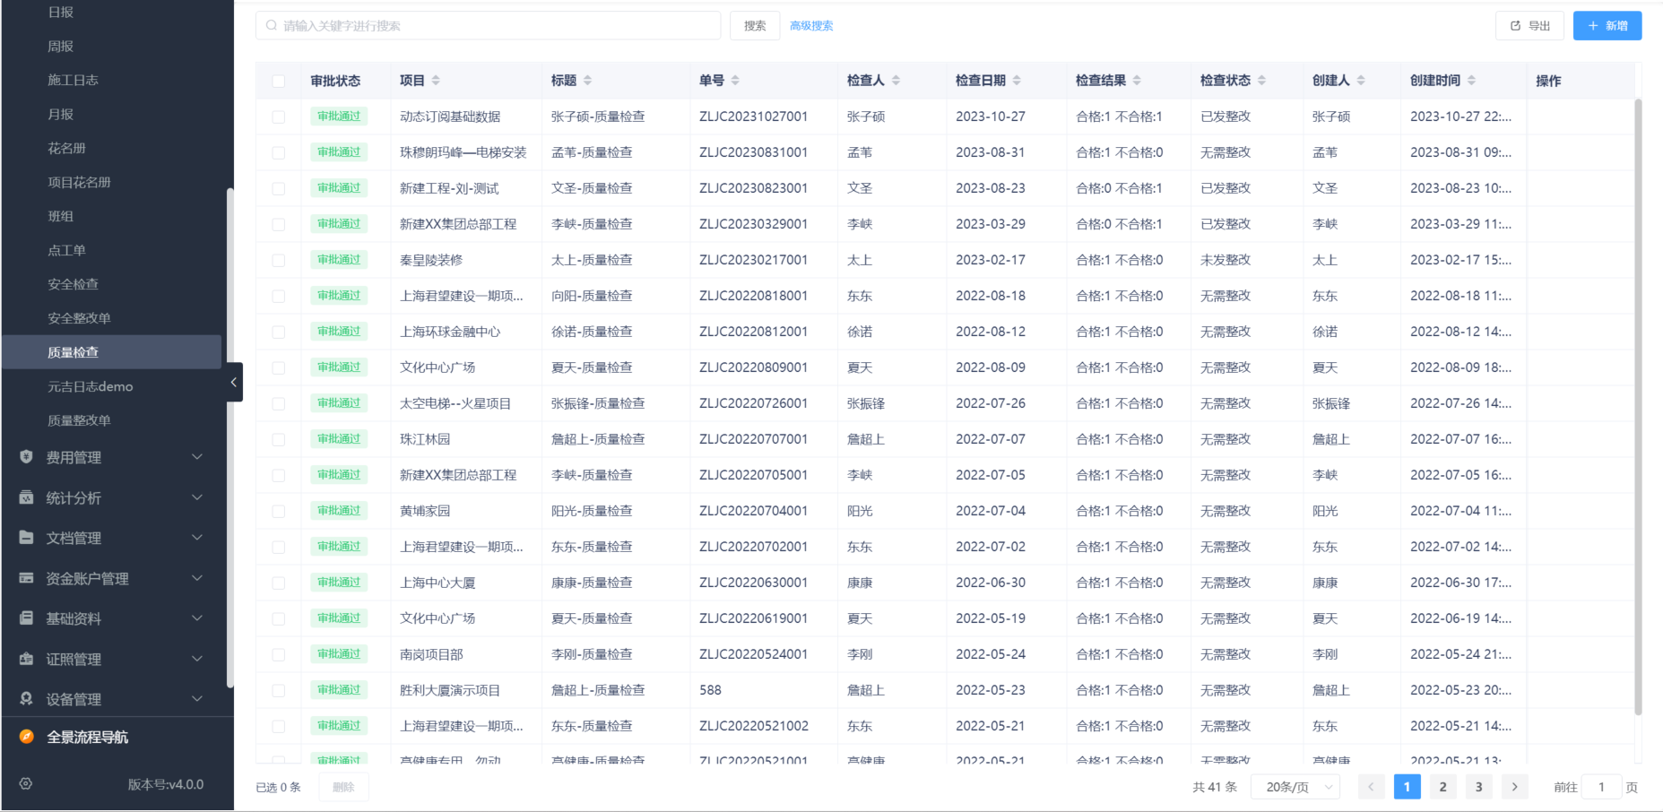Open the 全景流程导航 compass icon
Screen dimensions: 1663x812
pos(25,737)
